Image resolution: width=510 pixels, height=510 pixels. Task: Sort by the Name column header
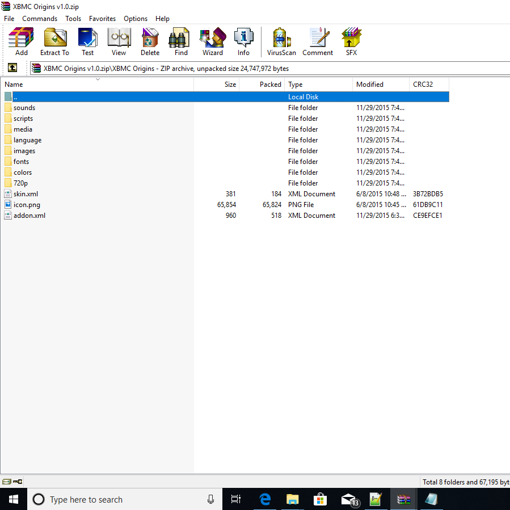97,84
